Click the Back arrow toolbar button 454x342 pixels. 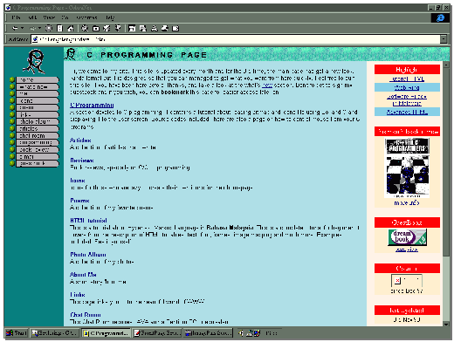[15, 29]
